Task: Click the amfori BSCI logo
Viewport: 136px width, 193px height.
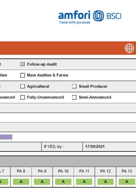Action: pyautogui.click(x=90, y=17)
